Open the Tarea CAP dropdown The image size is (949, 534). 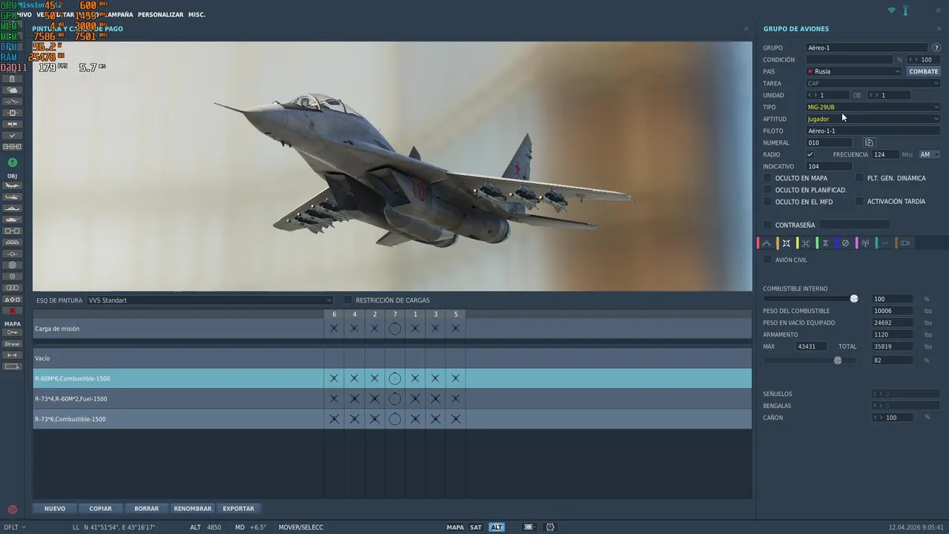tap(873, 83)
